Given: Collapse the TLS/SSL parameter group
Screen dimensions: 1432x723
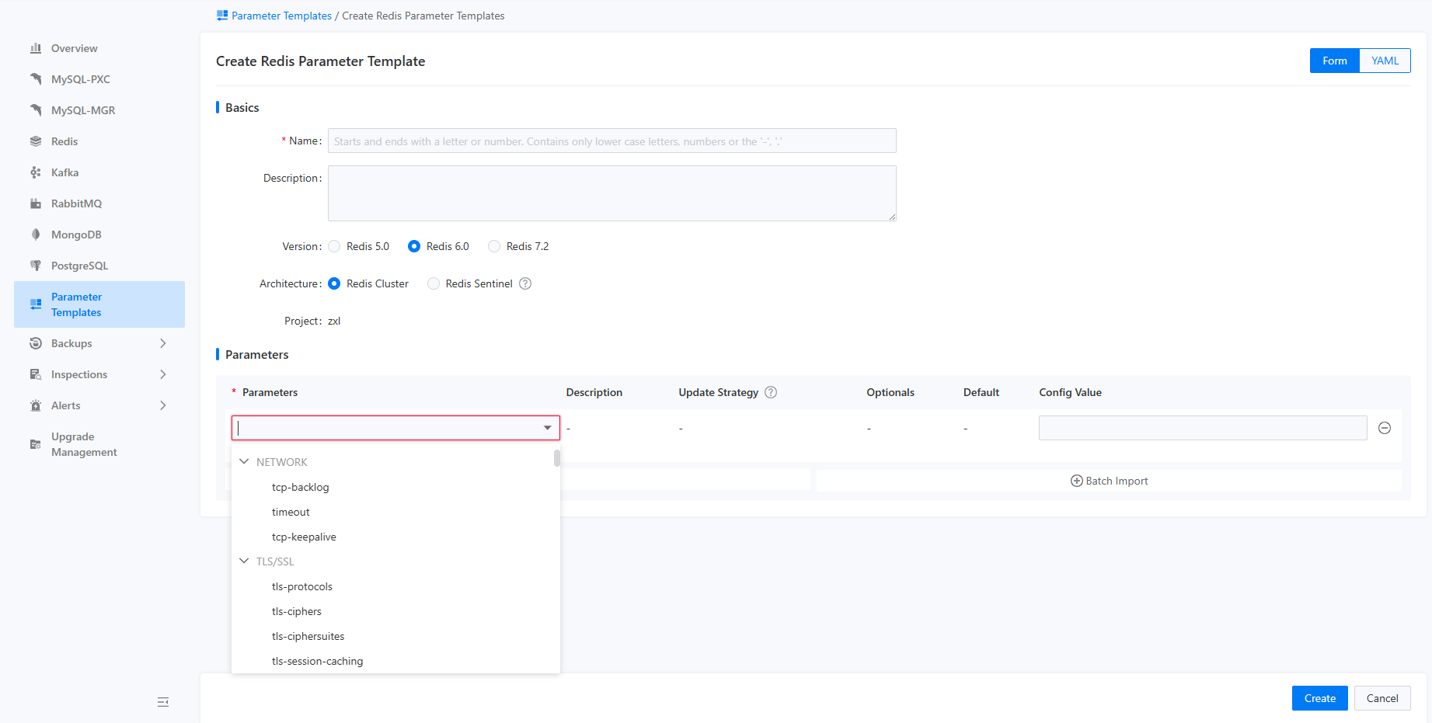Looking at the screenshot, I should pyautogui.click(x=244, y=561).
